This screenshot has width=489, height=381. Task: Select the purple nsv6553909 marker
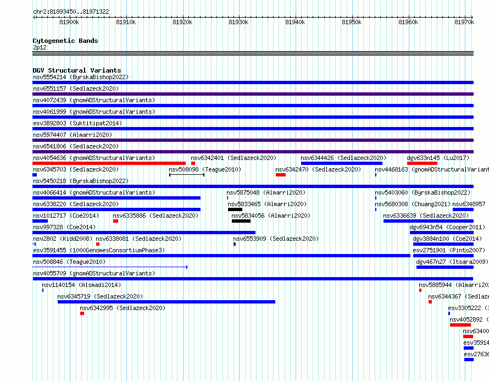pyautogui.click(x=235, y=244)
